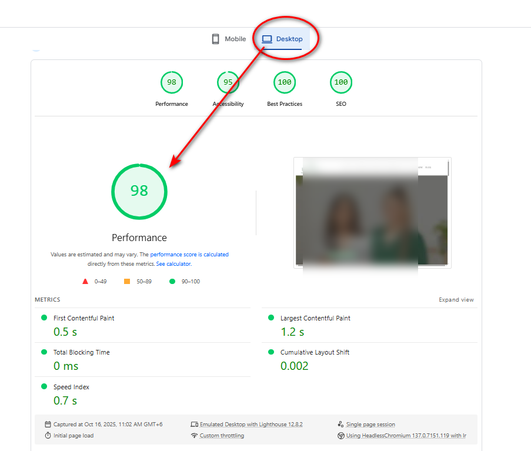Viewport: 531px width, 451px height.
Task: Click the METRICS section heading
Action: [x=48, y=300]
